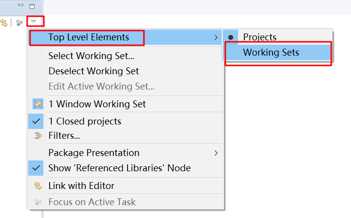Image resolution: width=351 pixels, height=218 pixels.
Task: Expand the Package Presentation submenu arrow
Action: click(216, 153)
